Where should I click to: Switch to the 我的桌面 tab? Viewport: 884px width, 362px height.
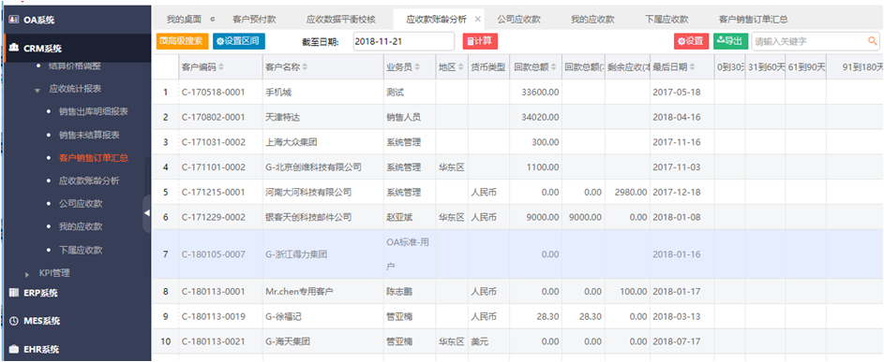click(x=184, y=19)
